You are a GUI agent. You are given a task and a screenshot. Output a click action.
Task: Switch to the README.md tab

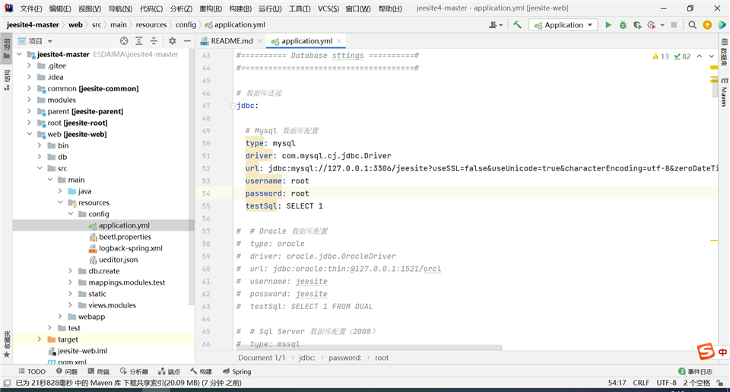[231, 41]
